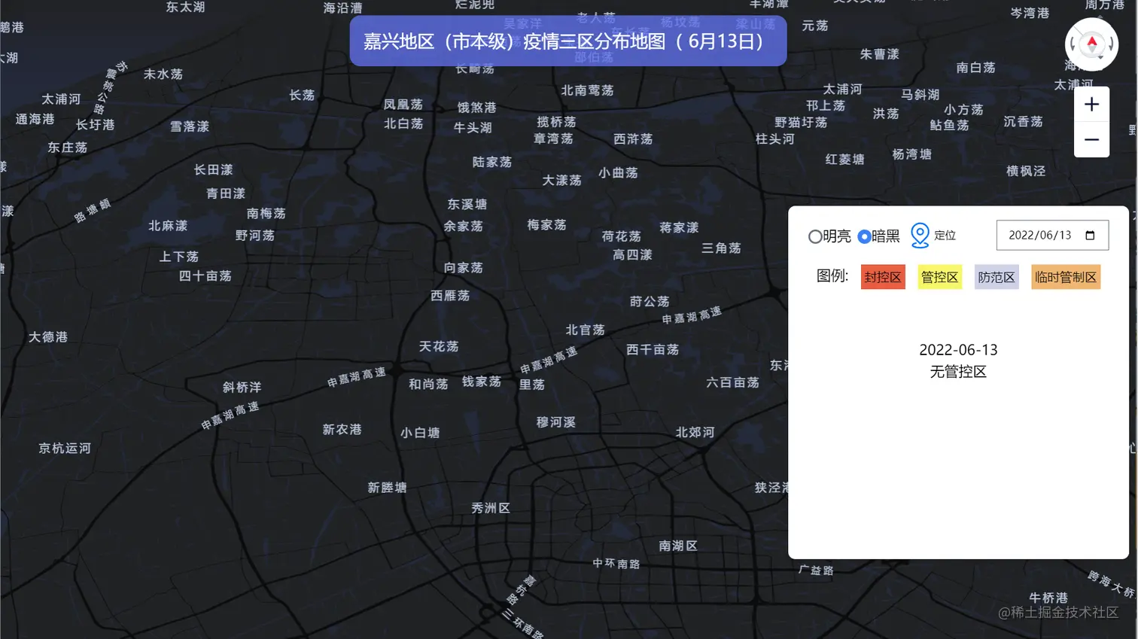Click the 定位 location pin icon
This screenshot has height=639, width=1138.
(x=920, y=236)
